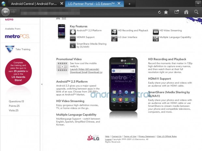Click the email envelope icon above Key Features

pos(64,19)
